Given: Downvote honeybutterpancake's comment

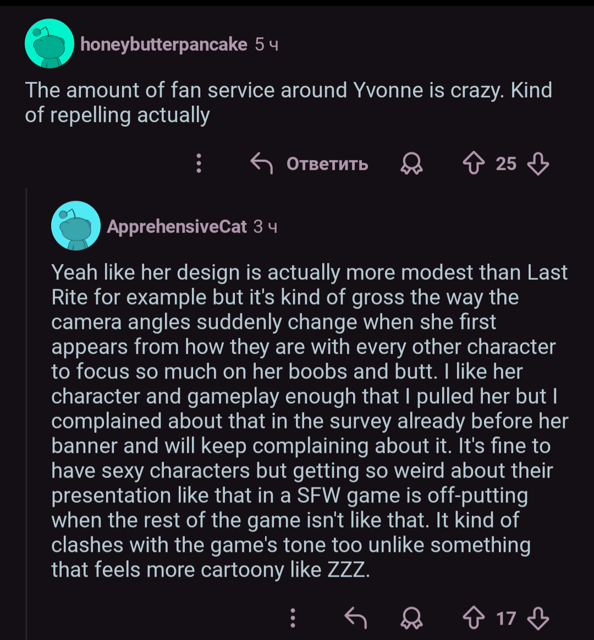Looking at the screenshot, I should pyautogui.click(x=537, y=164).
